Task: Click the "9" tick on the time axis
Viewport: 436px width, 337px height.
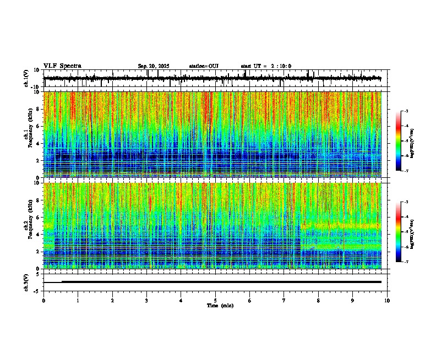Action: (x=352, y=301)
